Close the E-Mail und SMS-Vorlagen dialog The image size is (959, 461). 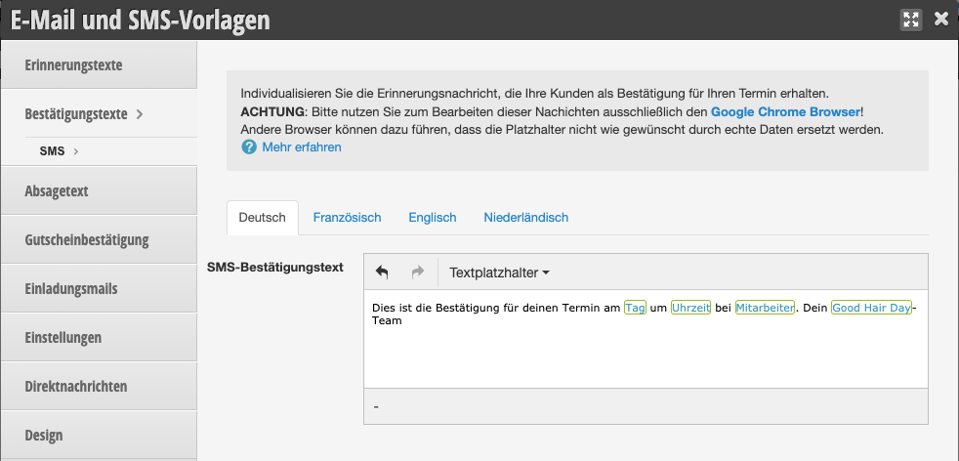[x=941, y=19]
